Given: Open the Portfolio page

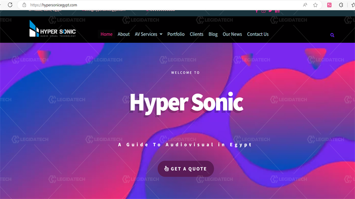Looking at the screenshot, I should coord(176,34).
